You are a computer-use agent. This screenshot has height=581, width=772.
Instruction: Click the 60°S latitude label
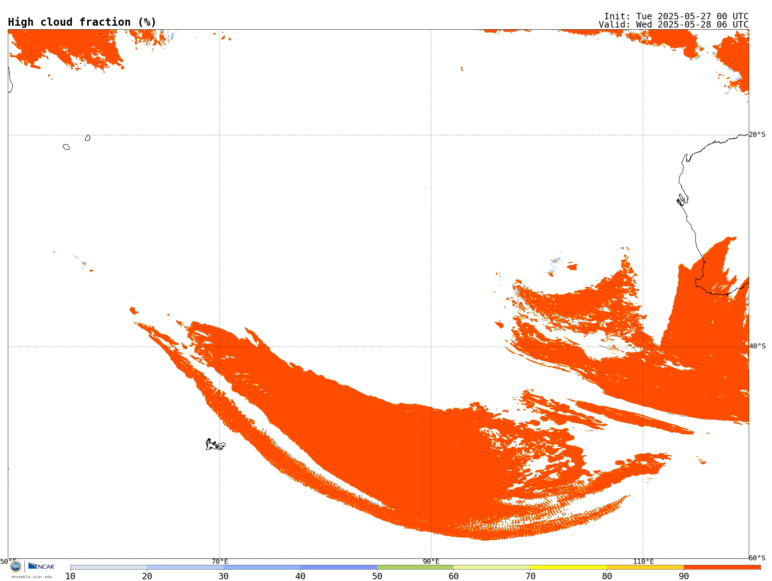757,558
